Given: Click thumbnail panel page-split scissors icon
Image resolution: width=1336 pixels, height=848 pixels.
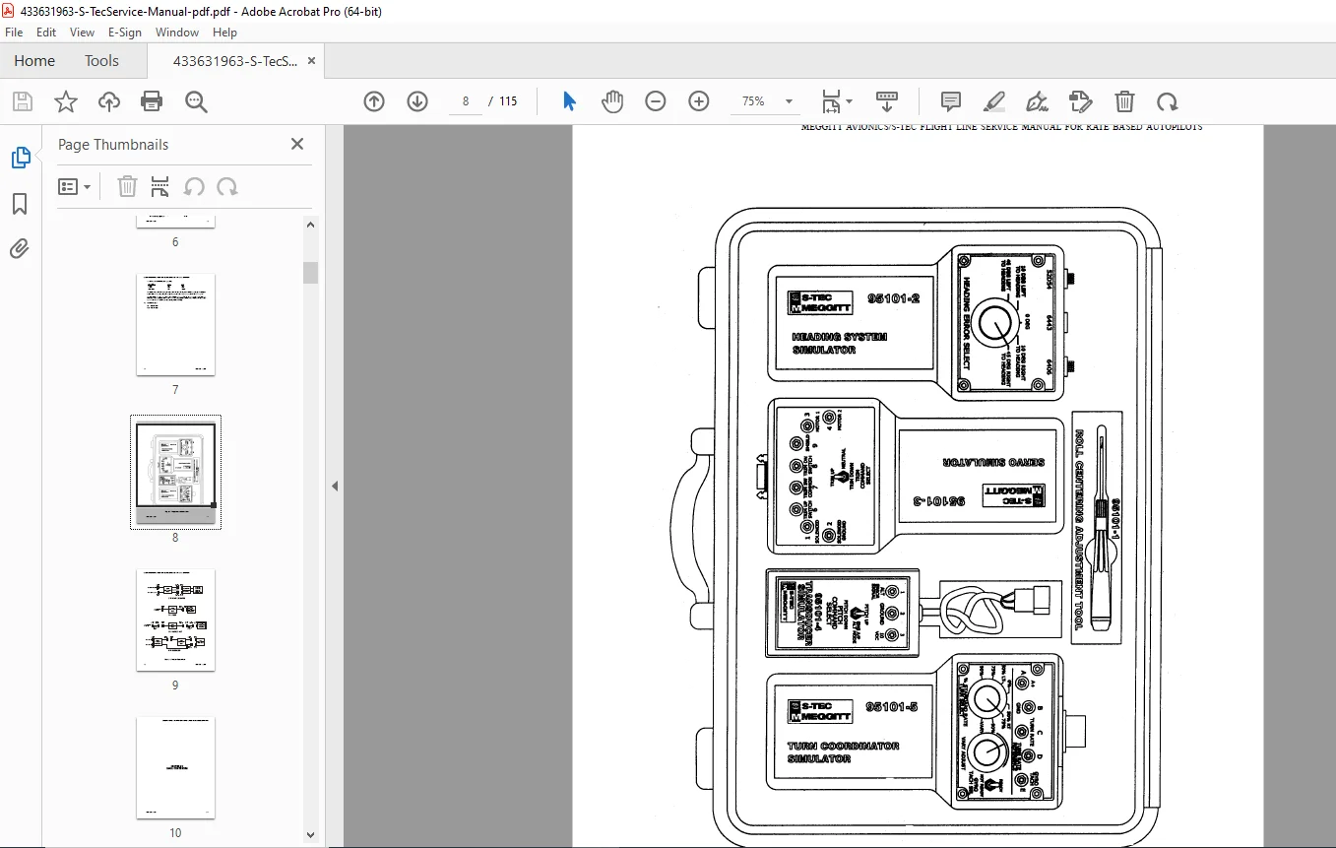Looking at the screenshot, I should (160, 187).
